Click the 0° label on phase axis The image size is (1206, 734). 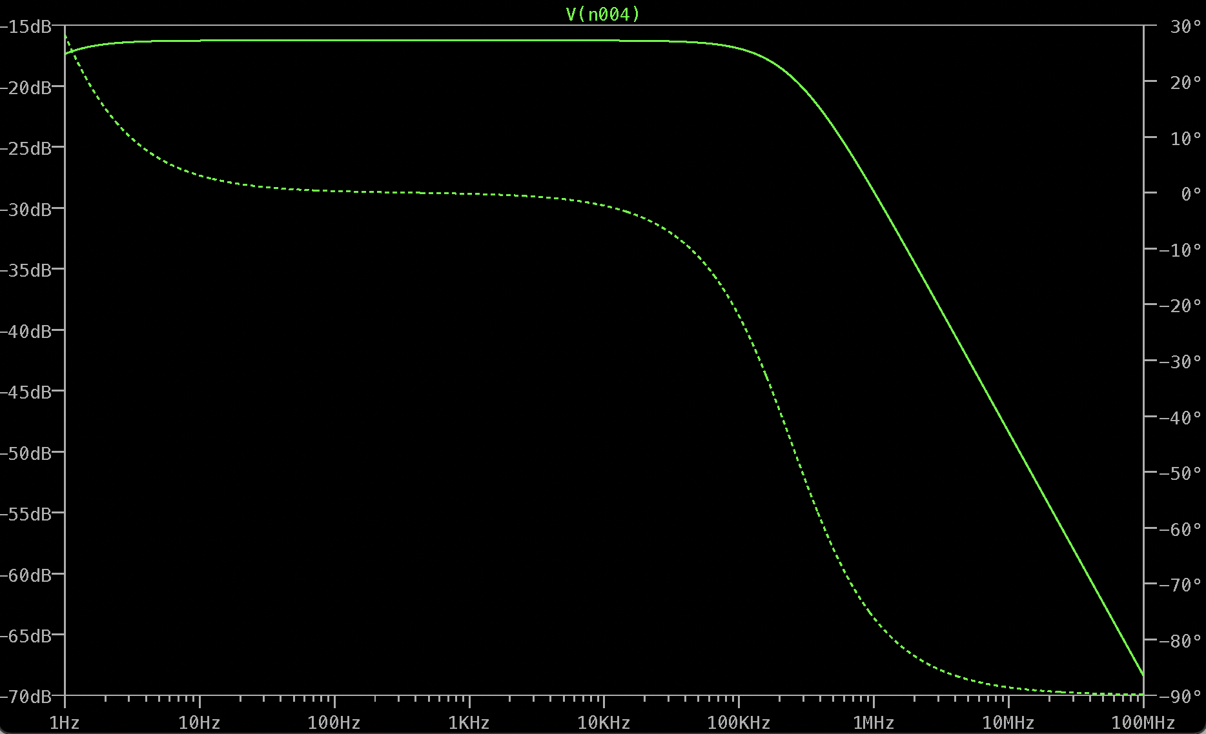[x=1191, y=194]
